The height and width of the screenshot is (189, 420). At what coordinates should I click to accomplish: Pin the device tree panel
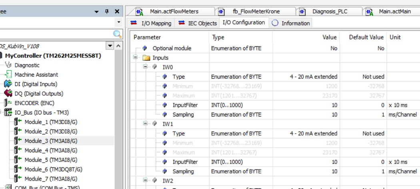coord(107,12)
